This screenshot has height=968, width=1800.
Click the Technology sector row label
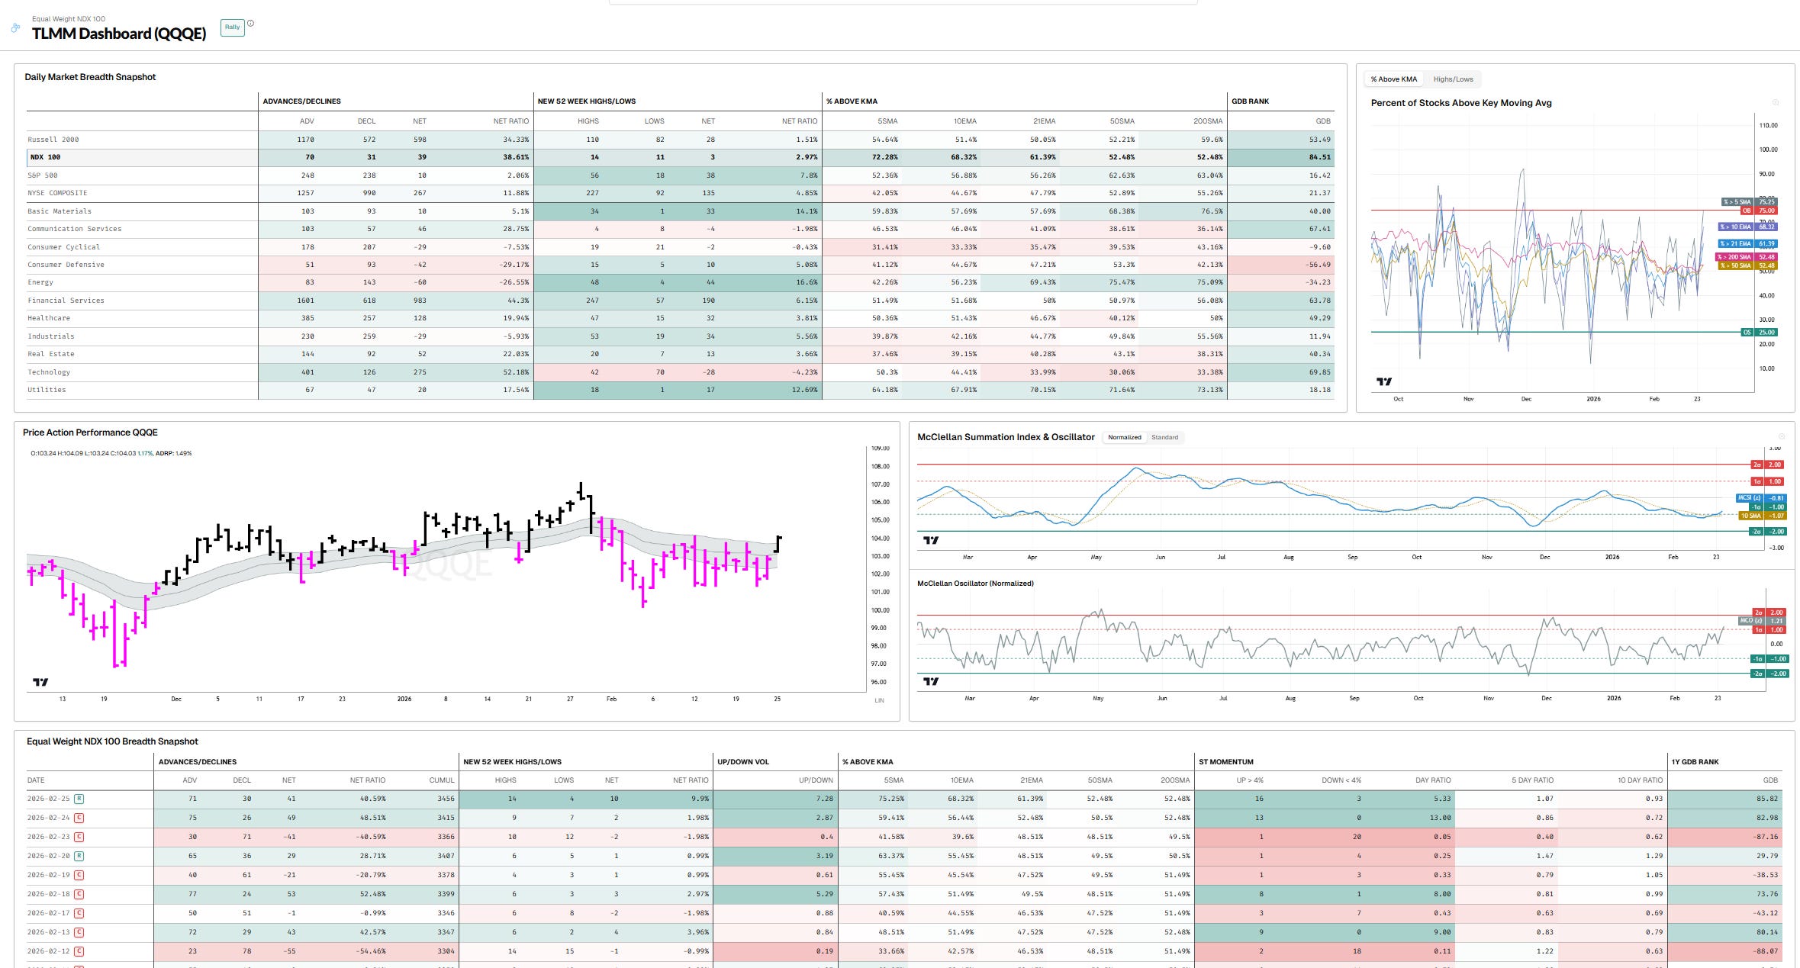click(x=49, y=372)
